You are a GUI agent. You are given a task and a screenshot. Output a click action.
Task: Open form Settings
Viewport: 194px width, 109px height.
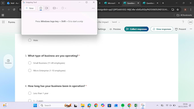(102, 29)
